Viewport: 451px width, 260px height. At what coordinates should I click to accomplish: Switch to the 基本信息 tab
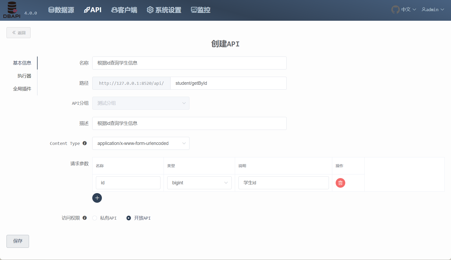coord(22,63)
